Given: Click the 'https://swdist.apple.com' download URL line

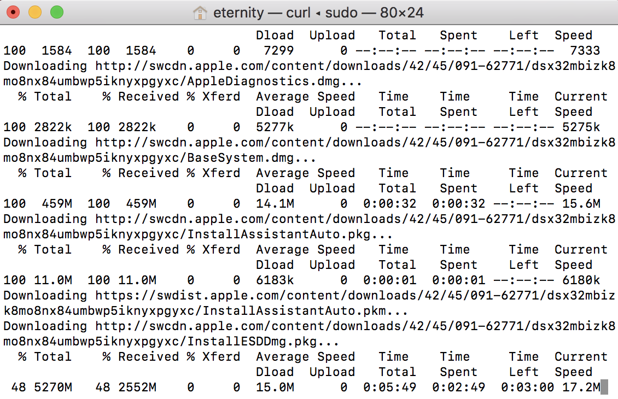Looking at the screenshot, I should (309, 295).
